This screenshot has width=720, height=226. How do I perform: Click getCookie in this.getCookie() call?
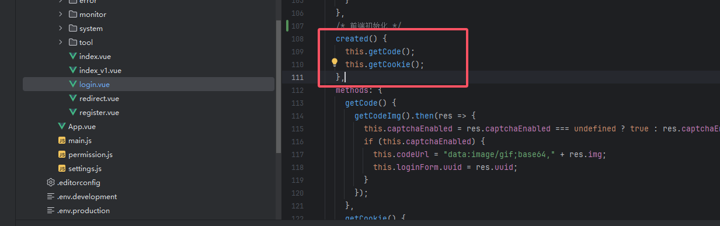(x=389, y=64)
